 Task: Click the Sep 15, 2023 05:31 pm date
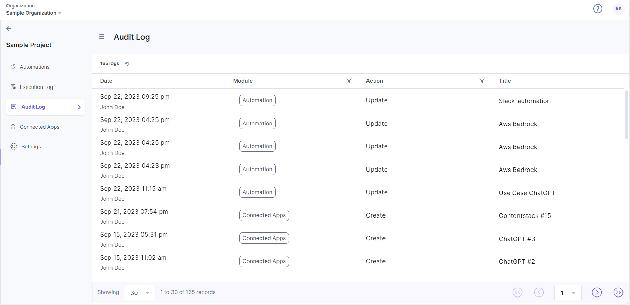[x=134, y=235]
